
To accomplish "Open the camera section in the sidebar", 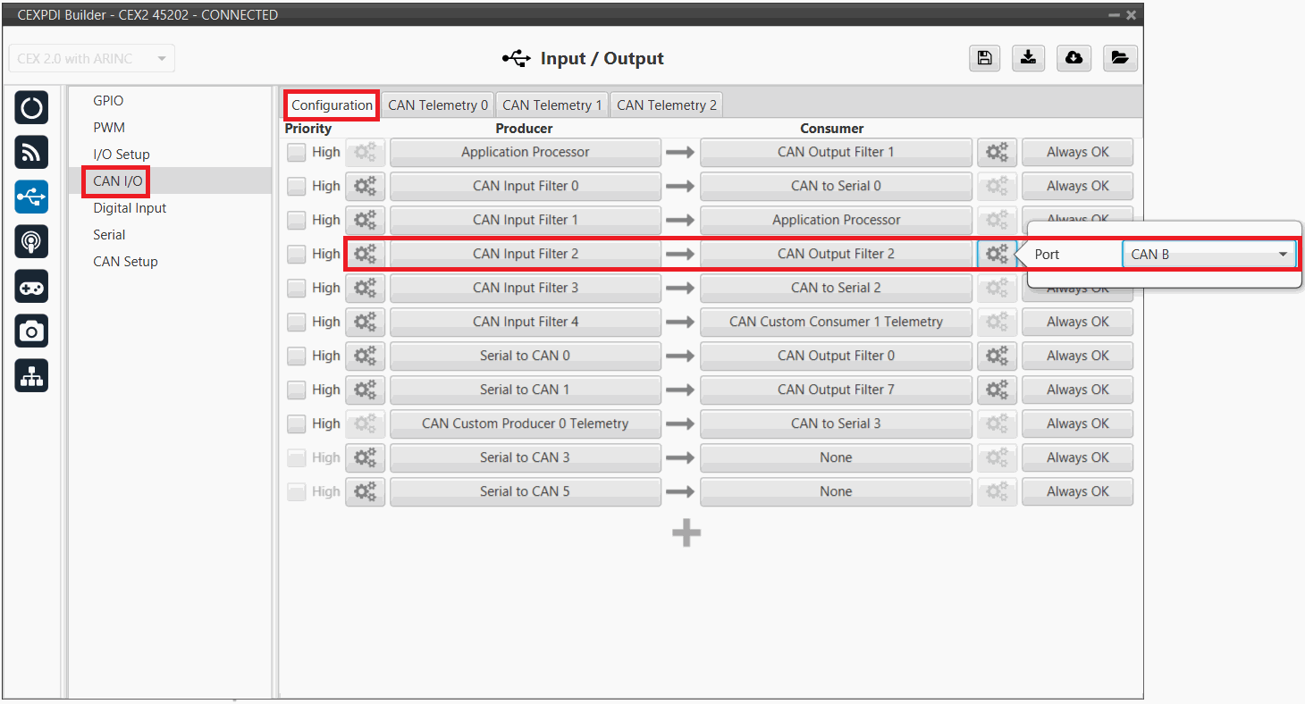I will 31,331.
